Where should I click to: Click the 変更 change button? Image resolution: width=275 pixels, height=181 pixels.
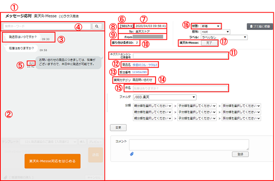(118, 127)
